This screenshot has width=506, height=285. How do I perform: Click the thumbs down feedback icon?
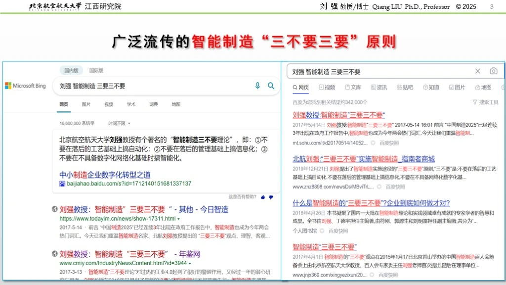(271, 197)
